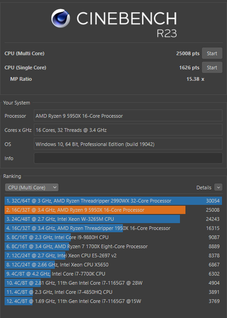Screen dimensions: 227x318
Task: Select the Core i7-7700K ranking row
Action: pyautogui.click(x=113, y=274)
